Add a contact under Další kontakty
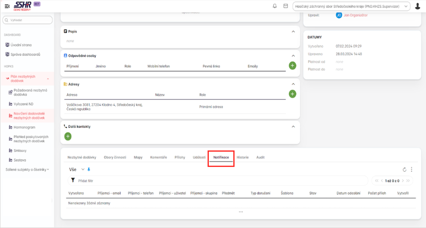The height and width of the screenshot is (228, 426). pyautogui.click(x=68, y=136)
